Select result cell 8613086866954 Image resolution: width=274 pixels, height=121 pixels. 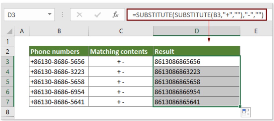197,92
